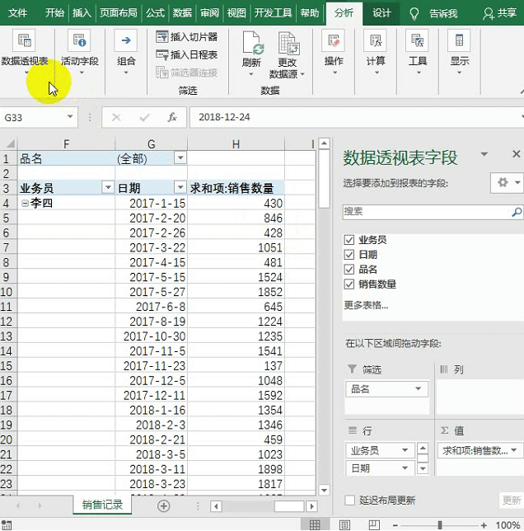Switch to the 公式 (Formulas) tab
Viewport: 524px width, 531px height.
point(155,13)
